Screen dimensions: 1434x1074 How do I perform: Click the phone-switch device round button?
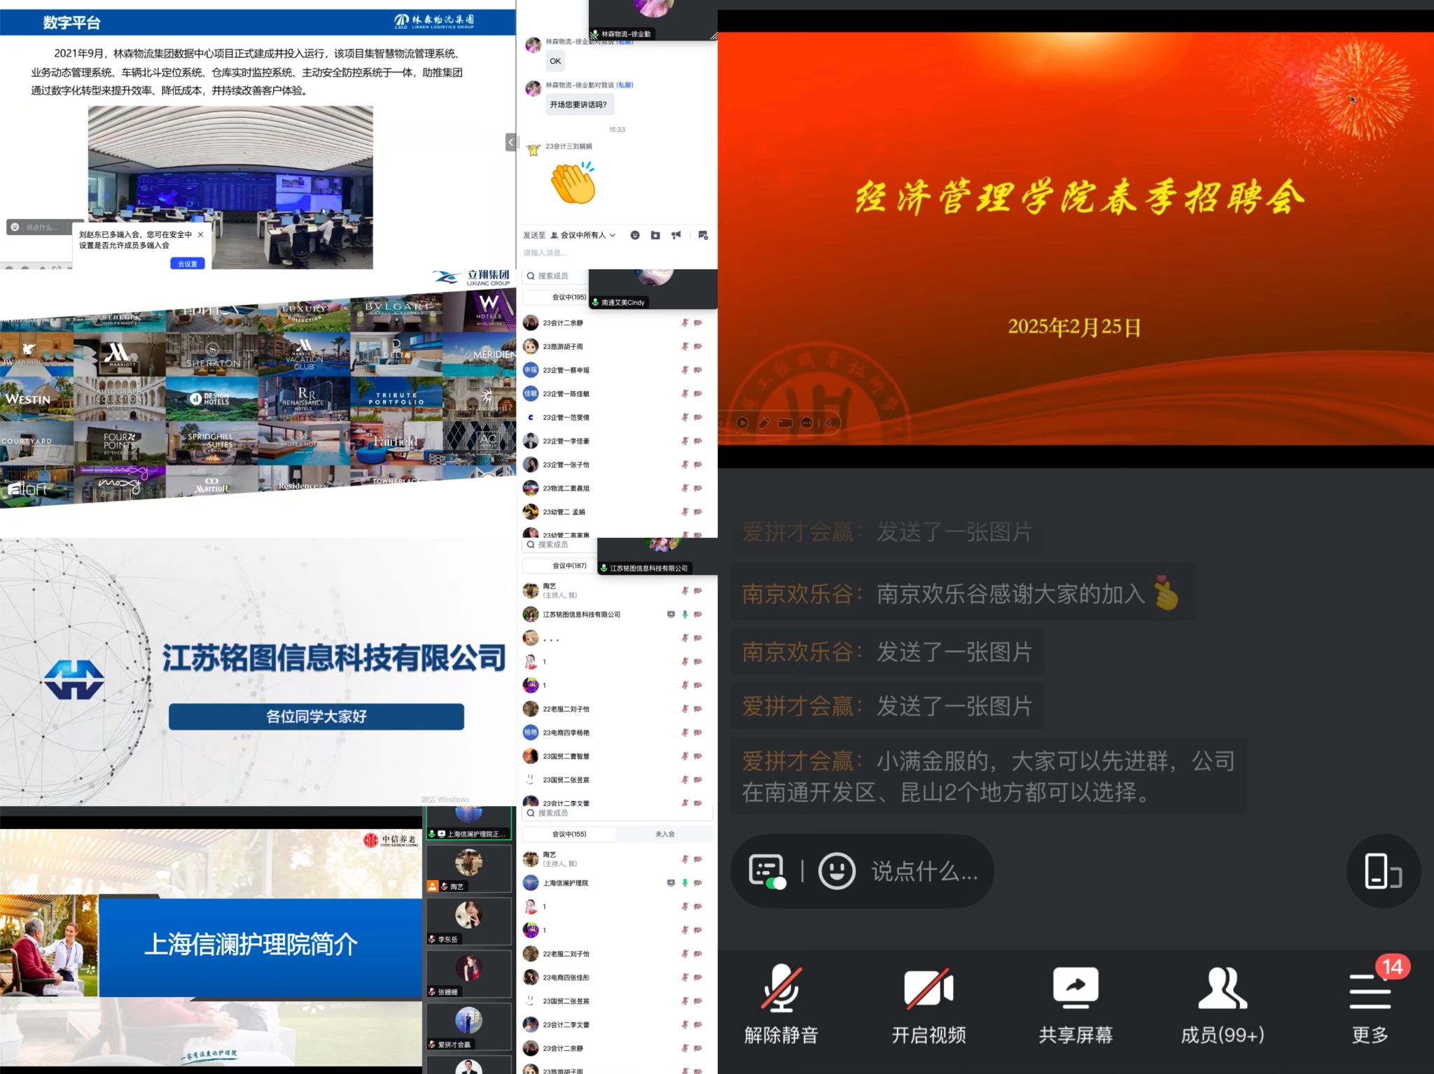(1383, 872)
